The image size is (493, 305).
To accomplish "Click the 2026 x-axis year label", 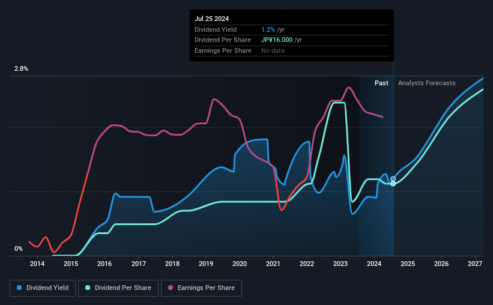I will [x=441, y=264].
